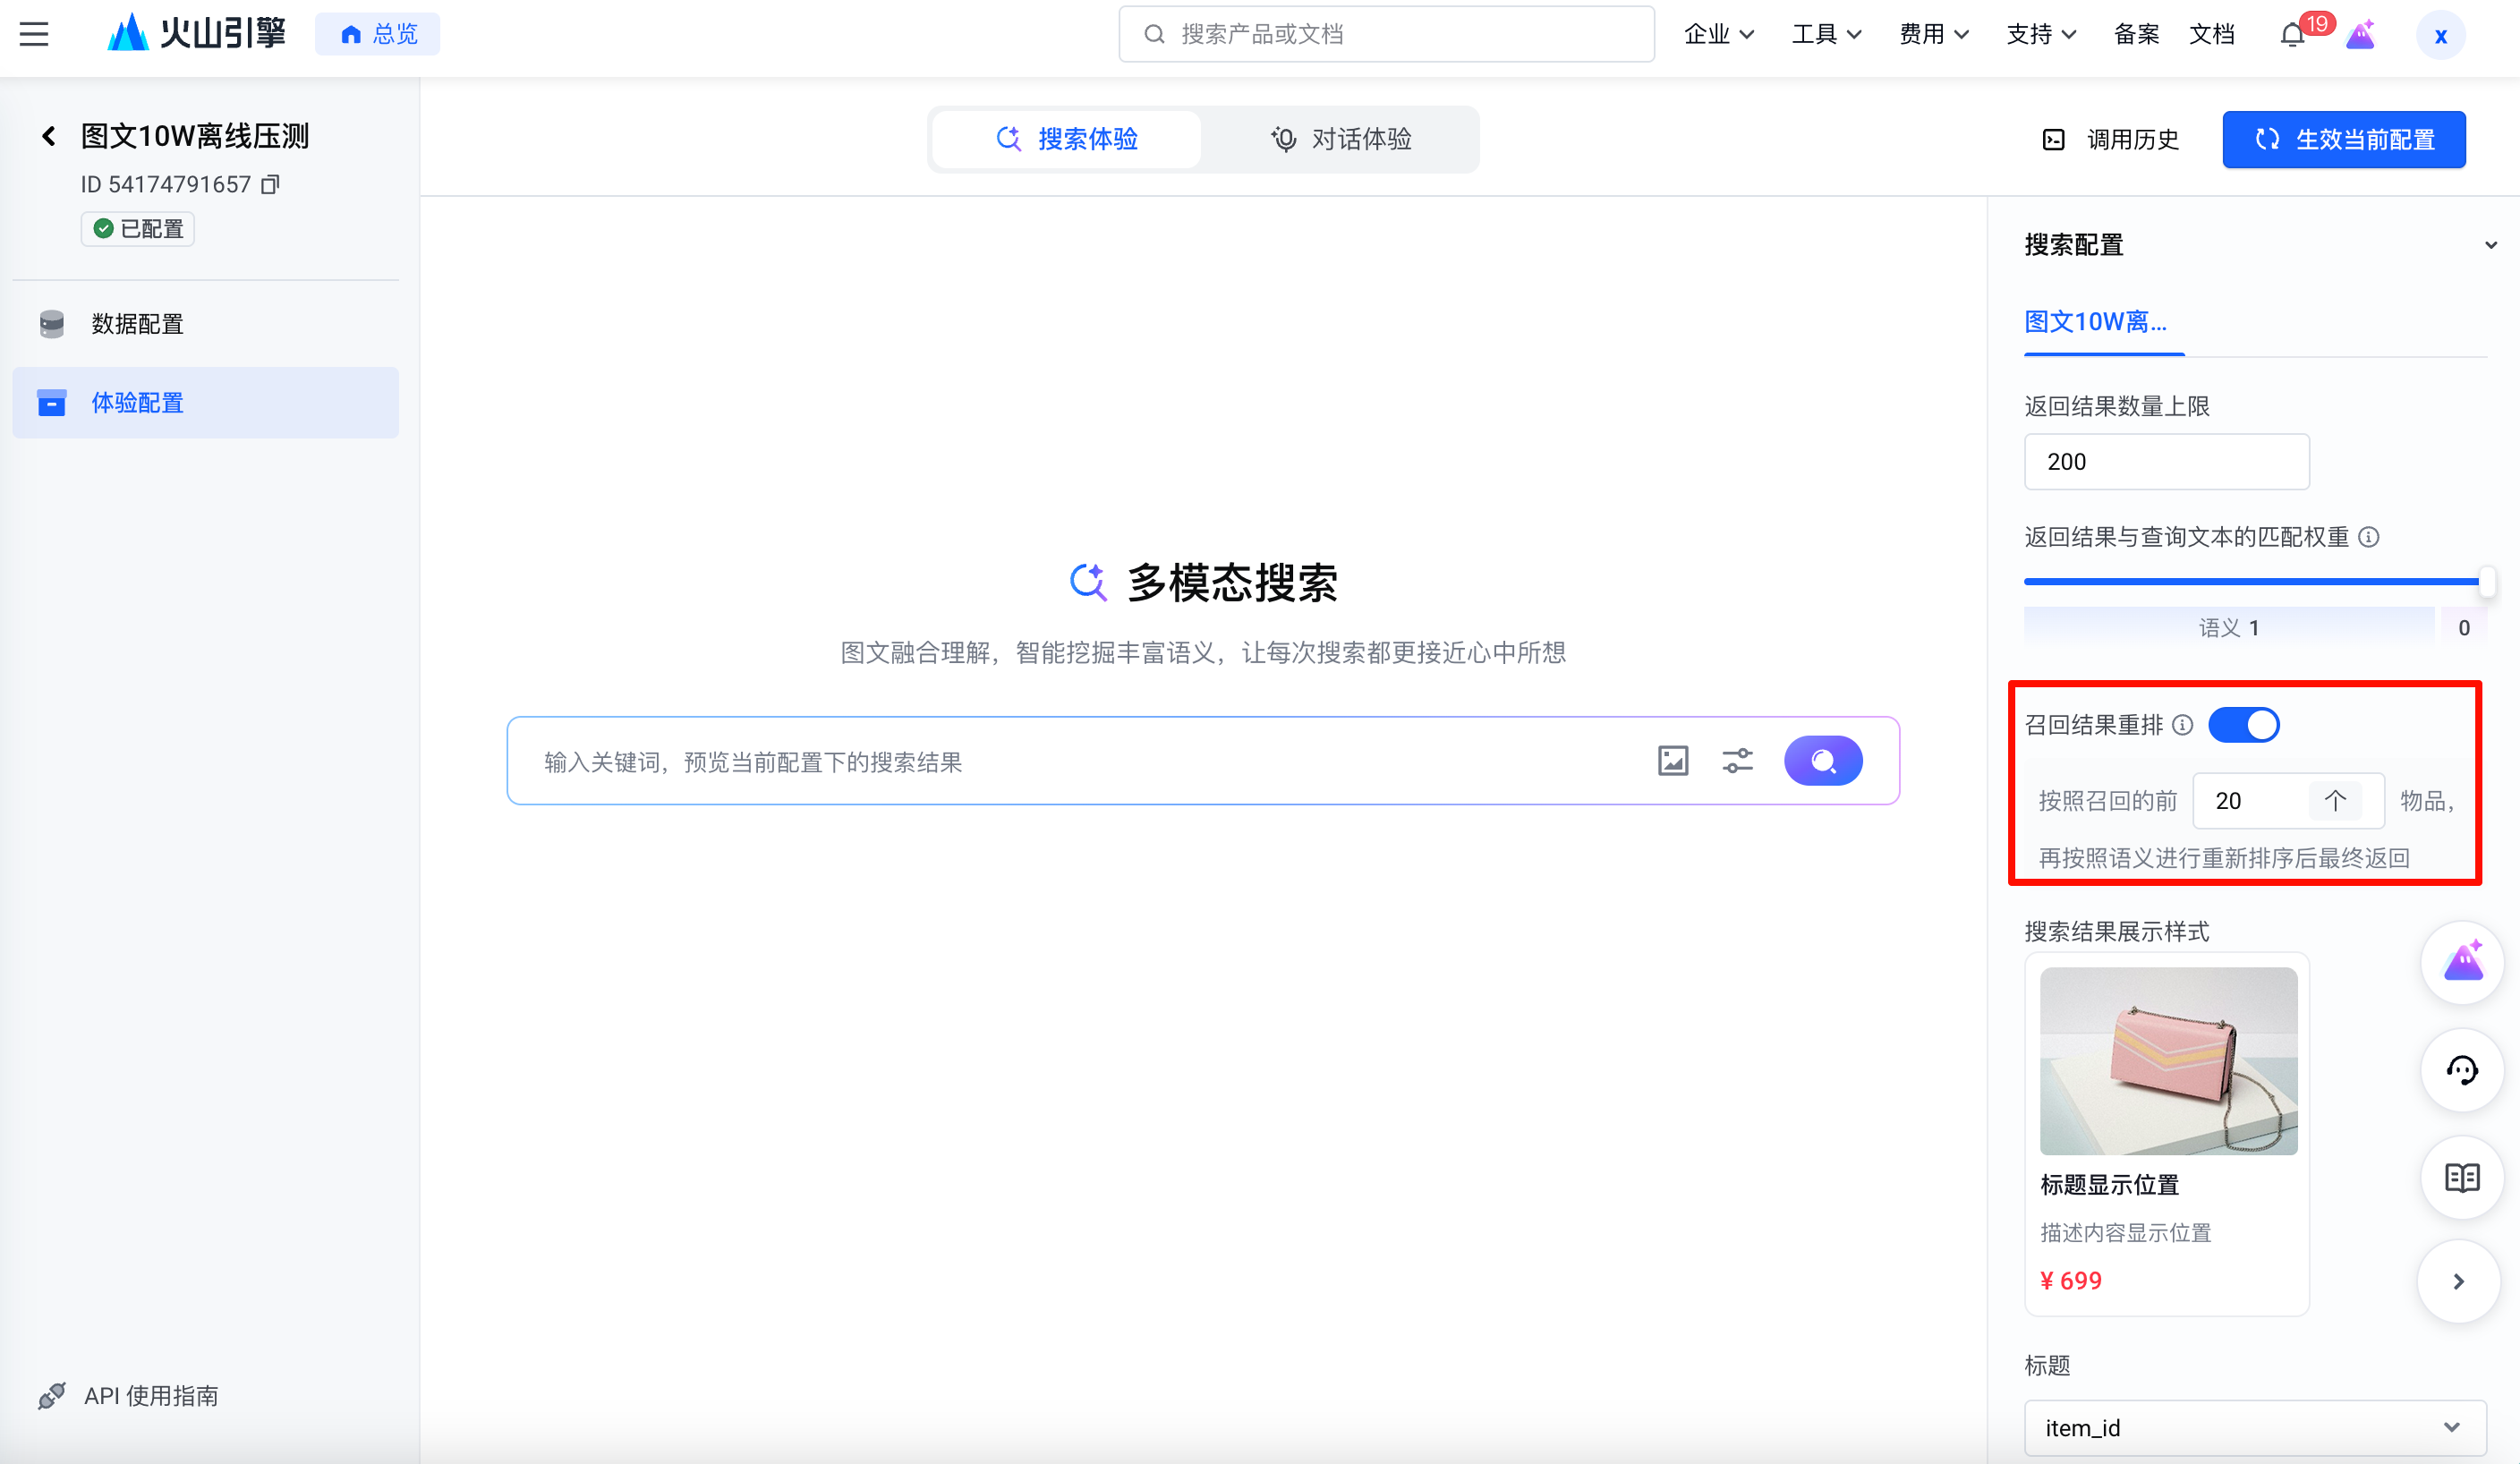Open the customer service headset icon
The height and width of the screenshot is (1464, 2520).
[x=2461, y=1070]
